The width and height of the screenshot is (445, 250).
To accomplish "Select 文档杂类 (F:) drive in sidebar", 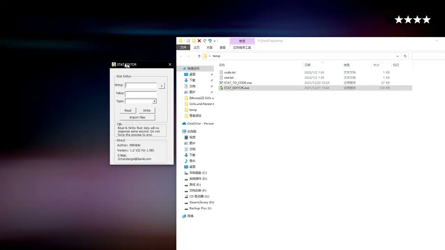I will [198, 190].
